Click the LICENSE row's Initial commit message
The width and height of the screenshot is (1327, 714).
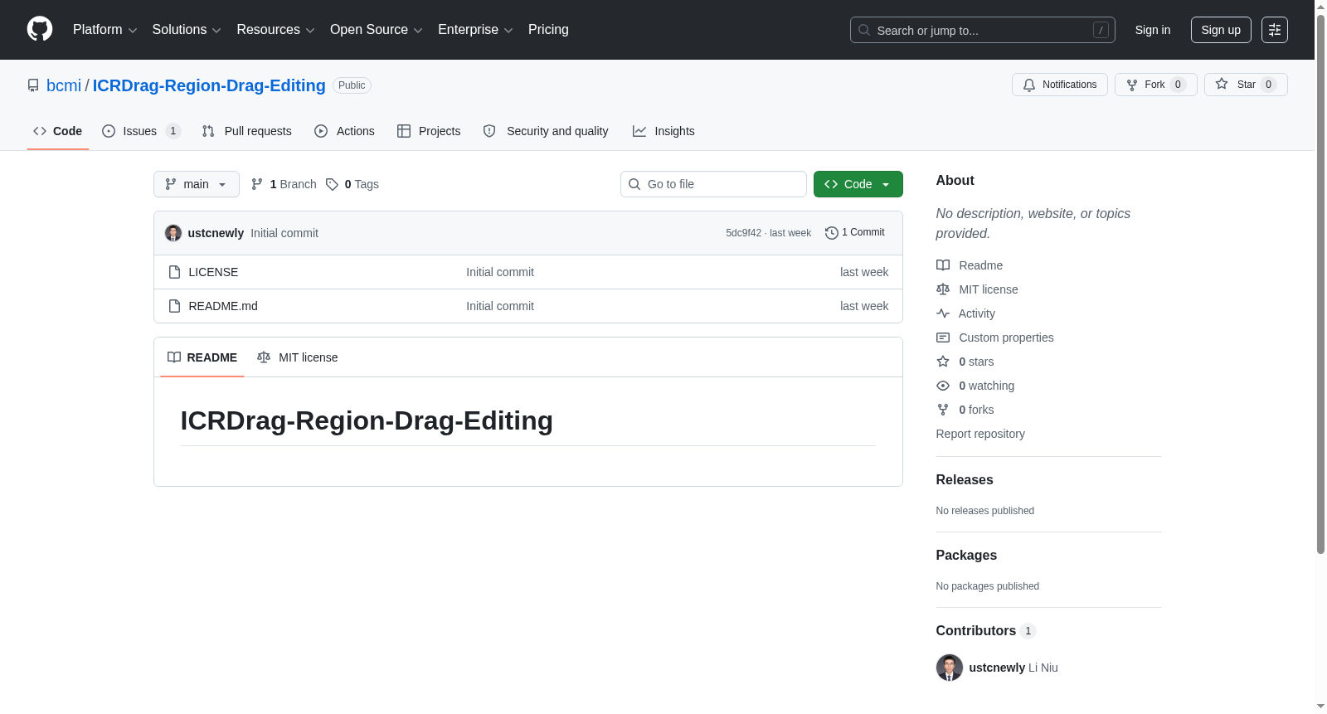point(500,272)
